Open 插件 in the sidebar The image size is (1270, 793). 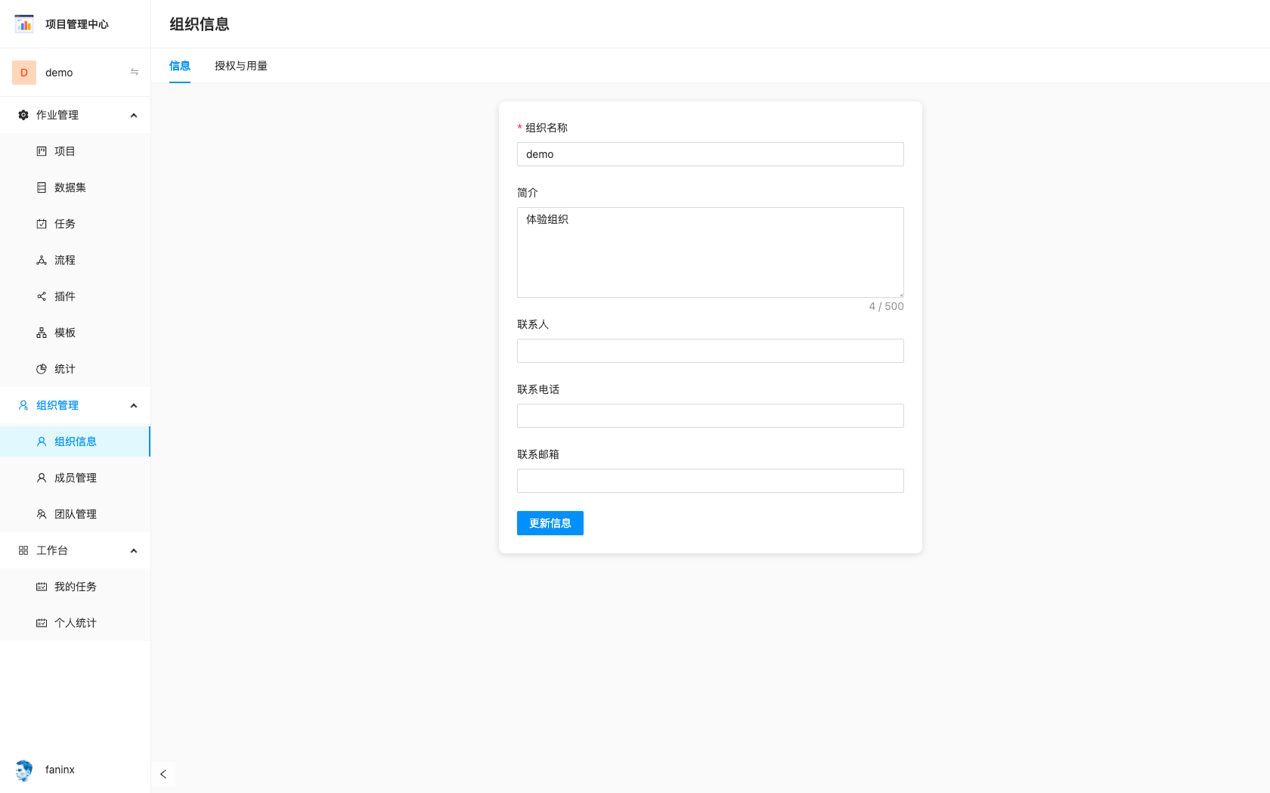point(76,296)
